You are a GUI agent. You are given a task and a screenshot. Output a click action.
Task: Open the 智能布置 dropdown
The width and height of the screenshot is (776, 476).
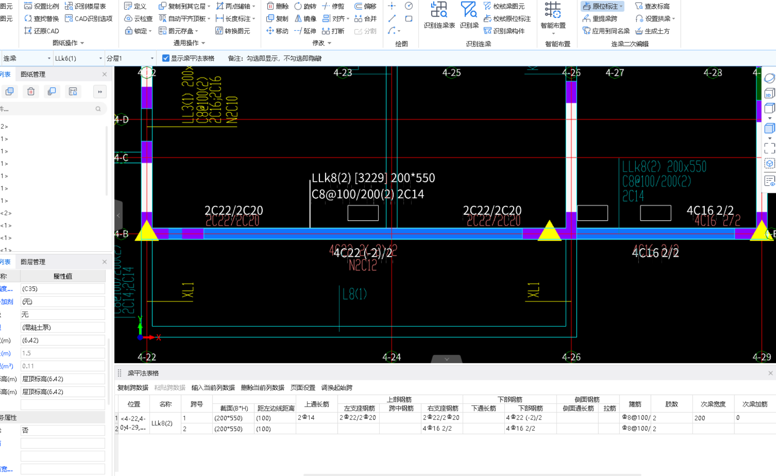click(x=553, y=34)
